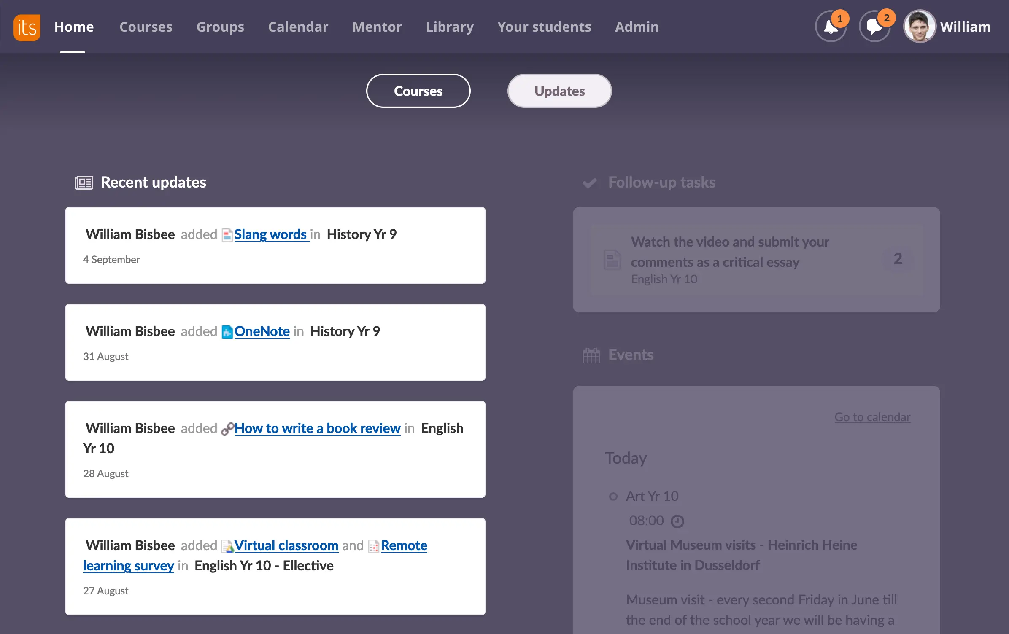This screenshot has width=1009, height=634.
Task: Click the Recent updates newspaper icon
Action: point(84,183)
